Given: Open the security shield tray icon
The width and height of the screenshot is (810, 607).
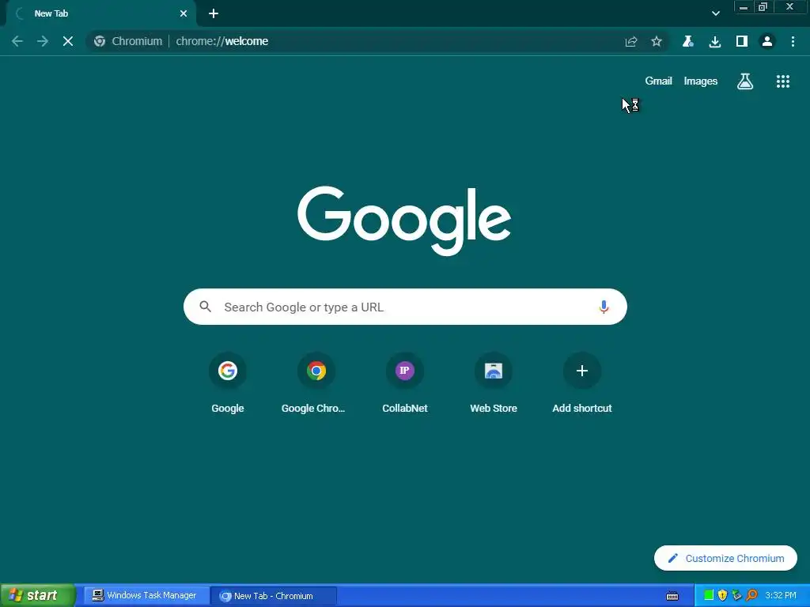Looking at the screenshot, I should coord(722,595).
